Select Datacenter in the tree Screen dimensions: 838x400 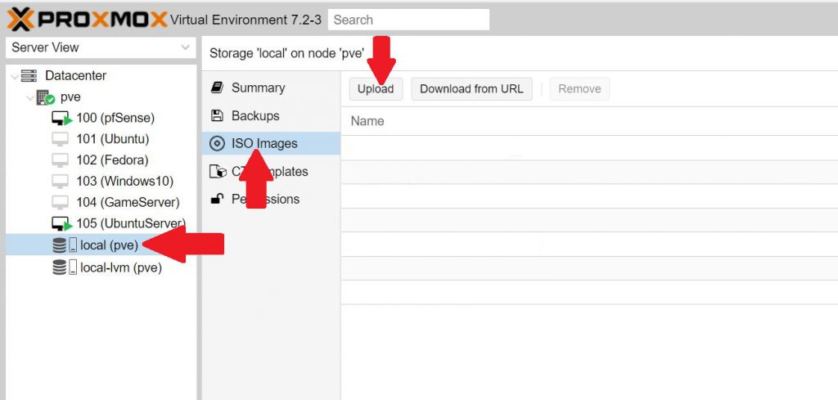[75, 76]
